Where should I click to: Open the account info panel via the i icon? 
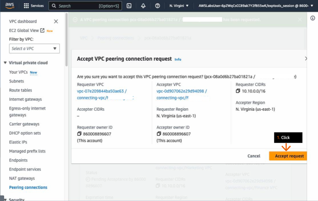(x=313, y=19)
